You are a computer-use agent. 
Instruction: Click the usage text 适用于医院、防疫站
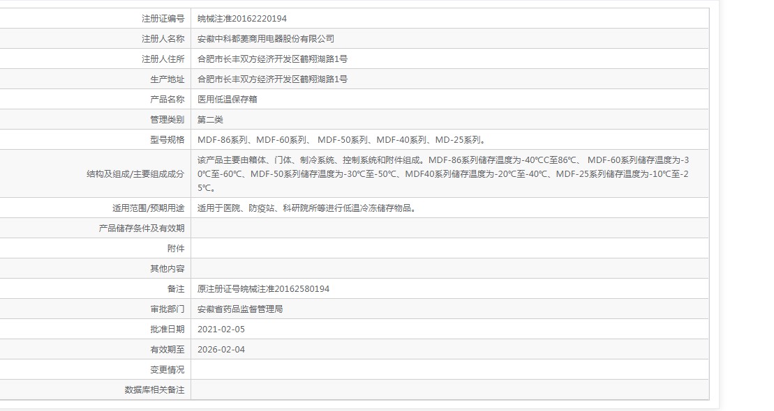click(307, 208)
